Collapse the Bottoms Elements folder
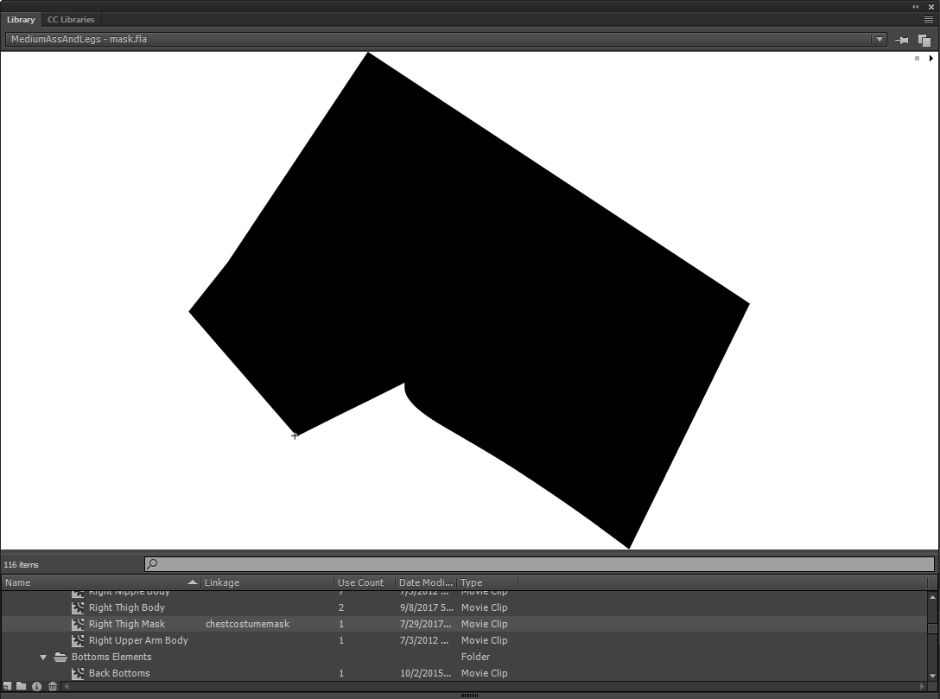This screenshot has height=699, width=940. click(43, 658)
